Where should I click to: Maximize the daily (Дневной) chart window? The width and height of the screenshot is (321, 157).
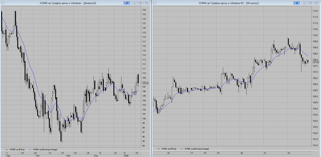(x=141, y=3)
